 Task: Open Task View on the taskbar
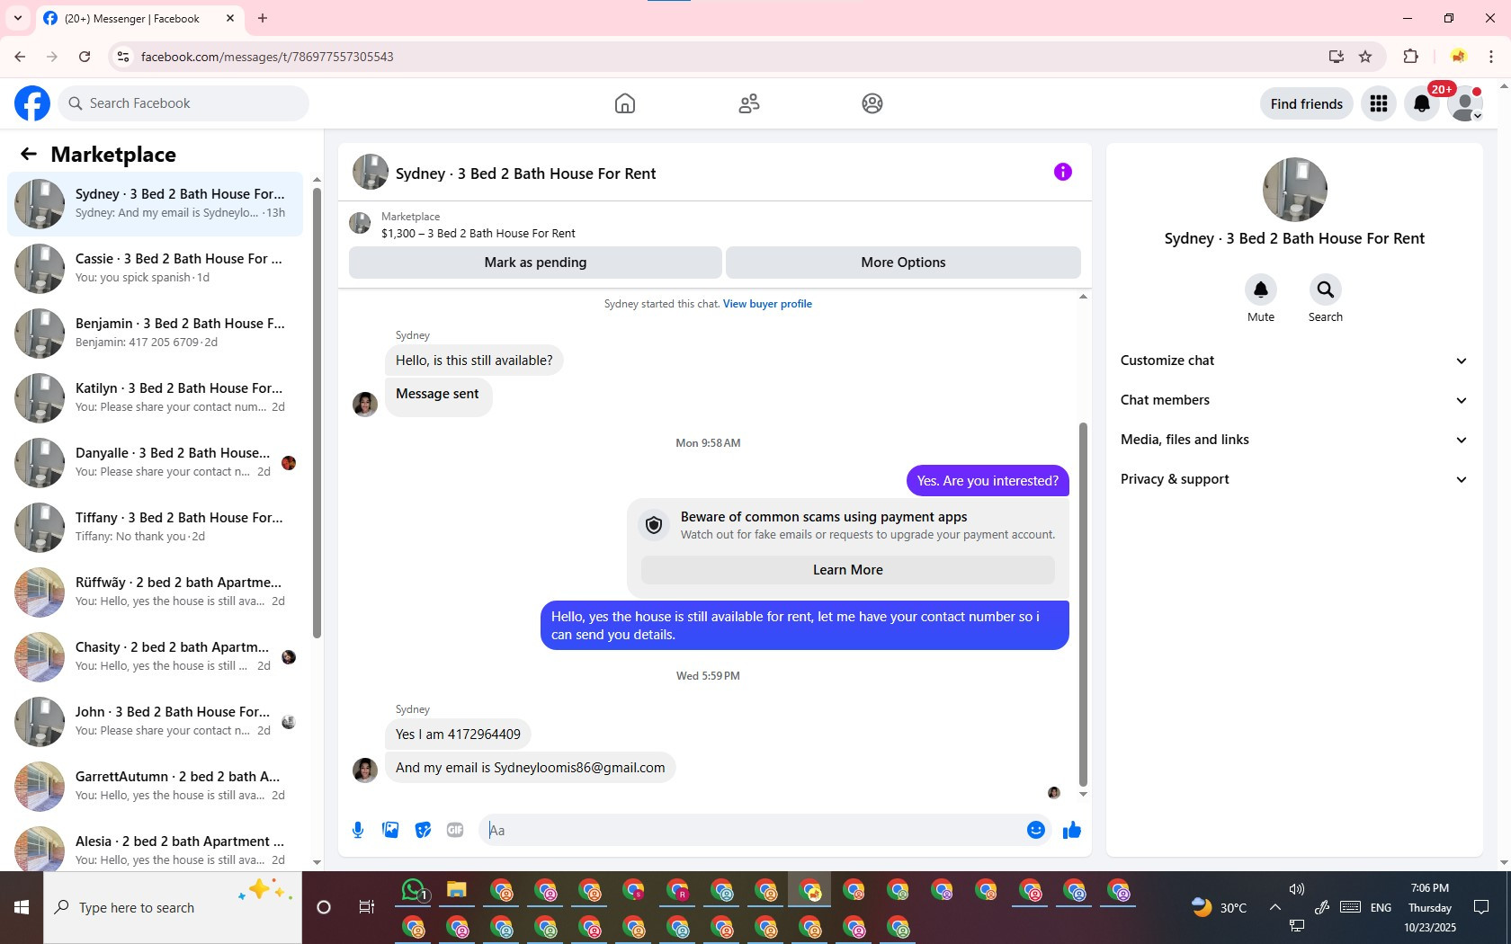(366, 907)
